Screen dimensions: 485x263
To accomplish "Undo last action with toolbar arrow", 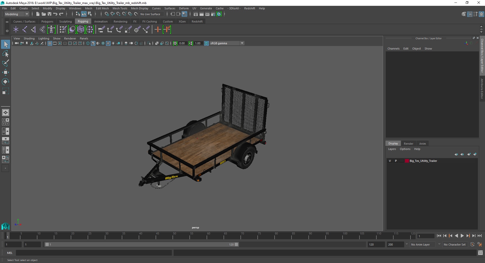I will tap(55, 14).
